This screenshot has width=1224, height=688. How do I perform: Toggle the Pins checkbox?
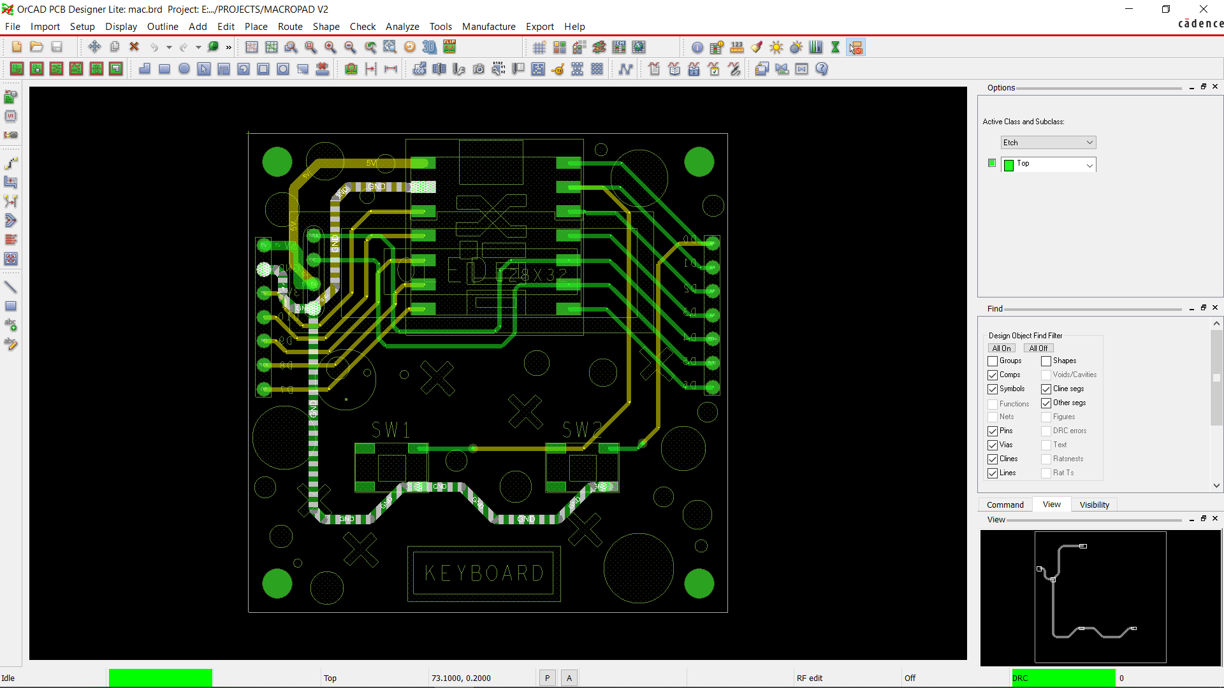click(993, 431)
